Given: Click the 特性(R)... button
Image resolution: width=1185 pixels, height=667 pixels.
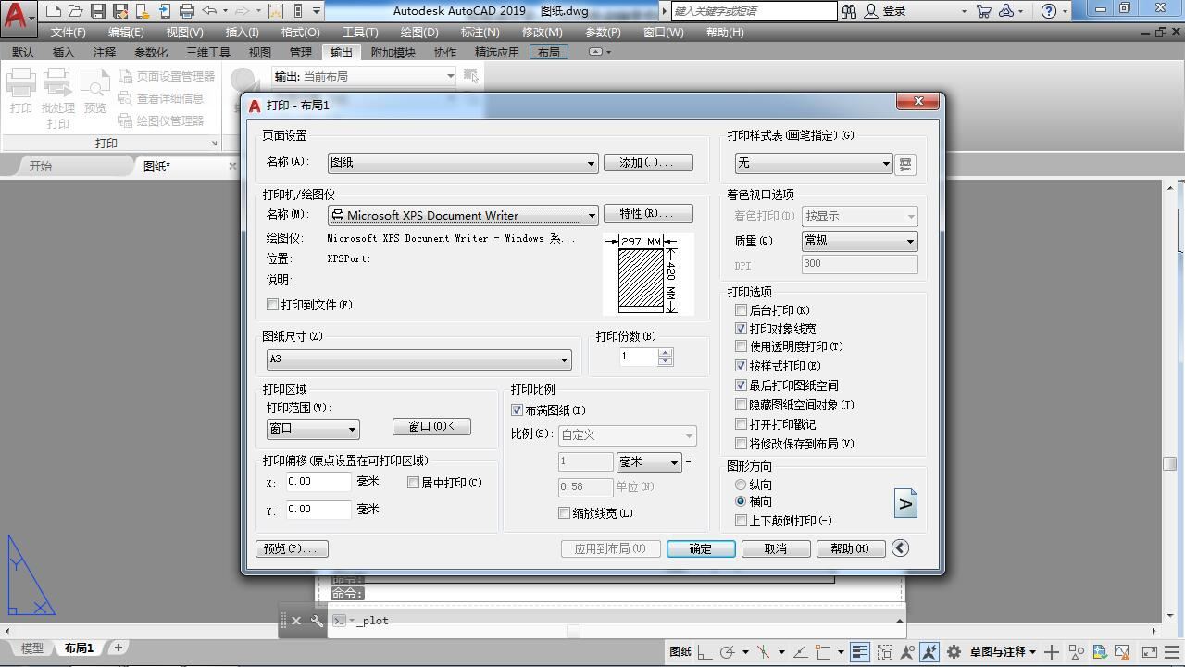Looking at the screenshot, I should coord(648,214).
